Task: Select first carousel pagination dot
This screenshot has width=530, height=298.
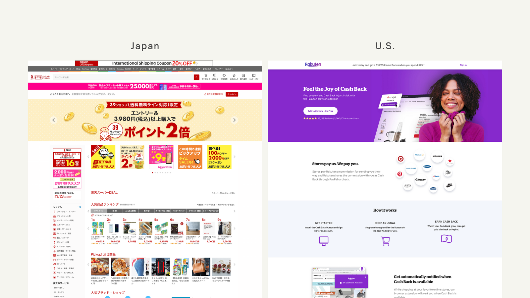Action: click(152, 173)
